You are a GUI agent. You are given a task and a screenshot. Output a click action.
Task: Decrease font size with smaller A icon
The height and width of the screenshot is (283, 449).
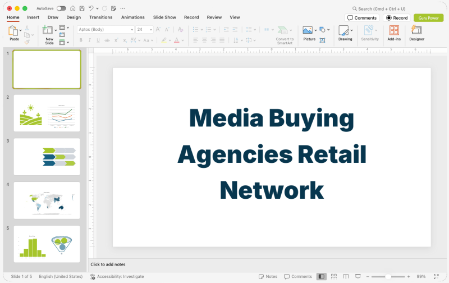tap(167, 29)
